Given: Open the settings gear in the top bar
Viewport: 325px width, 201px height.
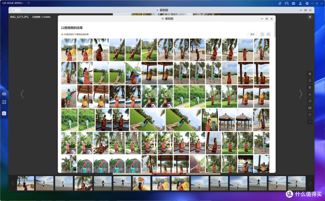Looking at the screenshot, I should [307, 3].
